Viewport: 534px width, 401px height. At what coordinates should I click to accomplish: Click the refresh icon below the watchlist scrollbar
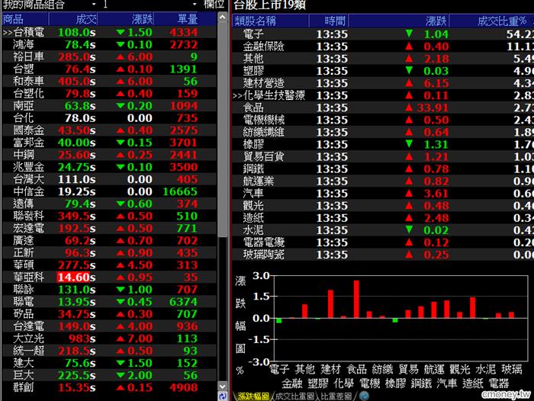click(x=223, y=396)
